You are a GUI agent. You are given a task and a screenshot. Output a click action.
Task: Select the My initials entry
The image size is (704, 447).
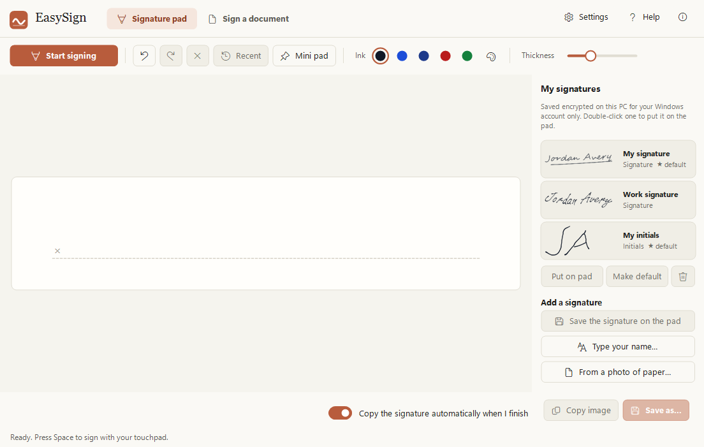pyautogui.click(x=619, y=240)
